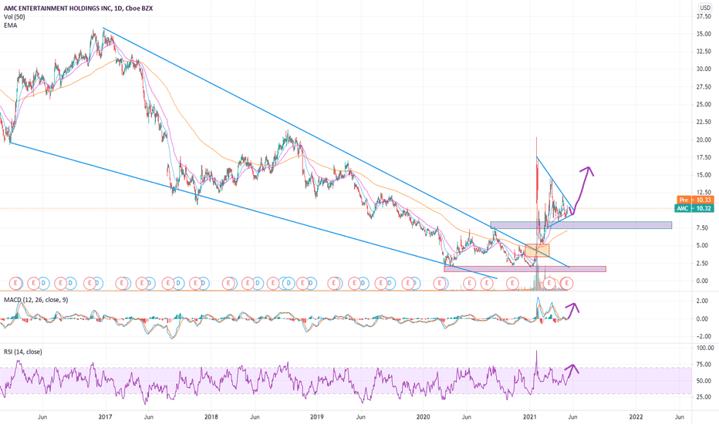Screen dimensions: 719x424
Task: Click the 50.00 RSI scale label
Action: point(705,381)
